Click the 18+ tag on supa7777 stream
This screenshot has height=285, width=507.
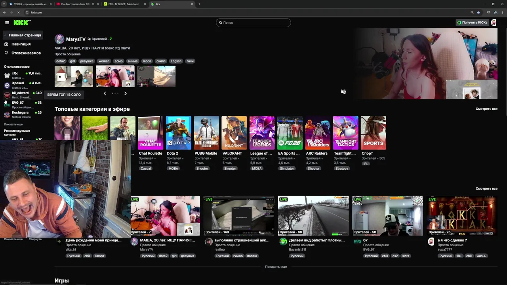click(x=459, y=256)
